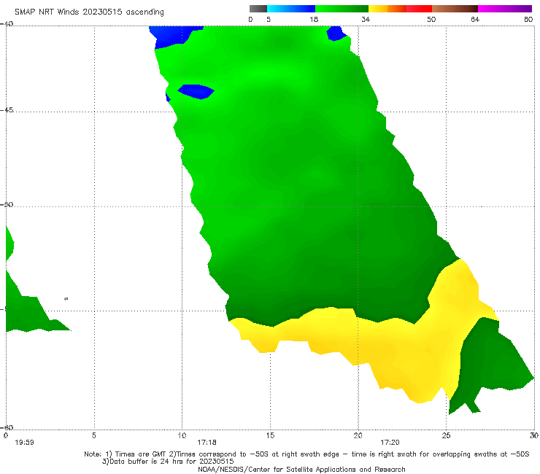Click the latitude axis label "-60"
The width and height of the screenshot is (540, 474).
[7, 427]
